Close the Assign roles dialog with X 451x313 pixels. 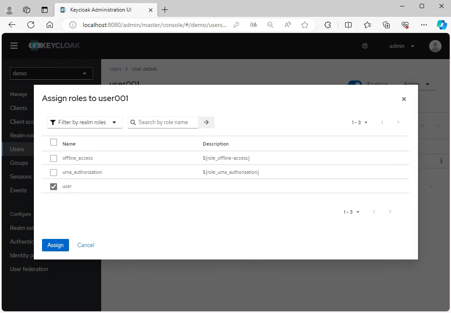tap(403, 99)
